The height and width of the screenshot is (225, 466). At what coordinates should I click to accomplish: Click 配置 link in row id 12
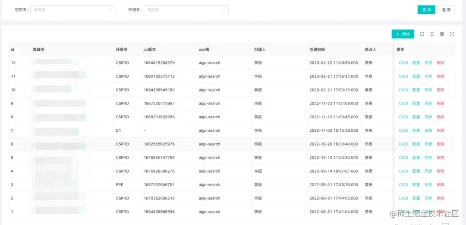(x=416, y=63)
